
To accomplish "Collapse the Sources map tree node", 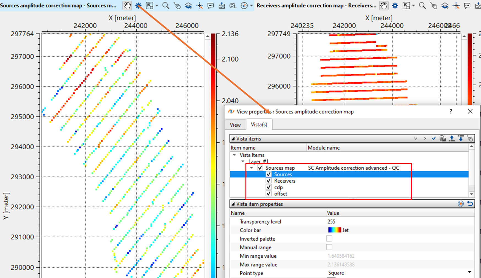I will [x=252, y=168].
